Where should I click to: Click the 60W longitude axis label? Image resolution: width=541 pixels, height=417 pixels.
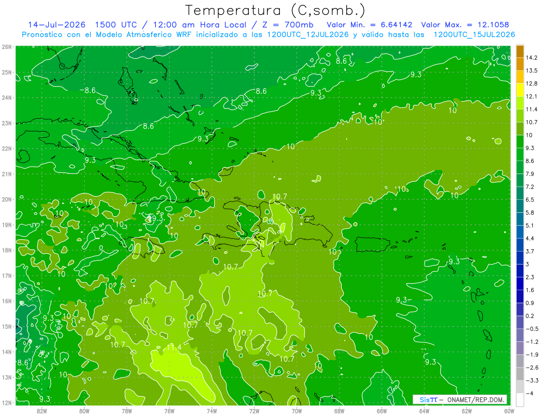(509, 411)
